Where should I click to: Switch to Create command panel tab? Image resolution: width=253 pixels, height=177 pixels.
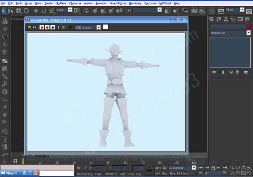pyautogui.click(x=211, y=19)
